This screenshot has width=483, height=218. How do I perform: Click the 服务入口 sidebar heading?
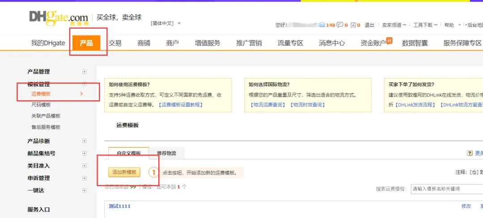coord(38,210)
